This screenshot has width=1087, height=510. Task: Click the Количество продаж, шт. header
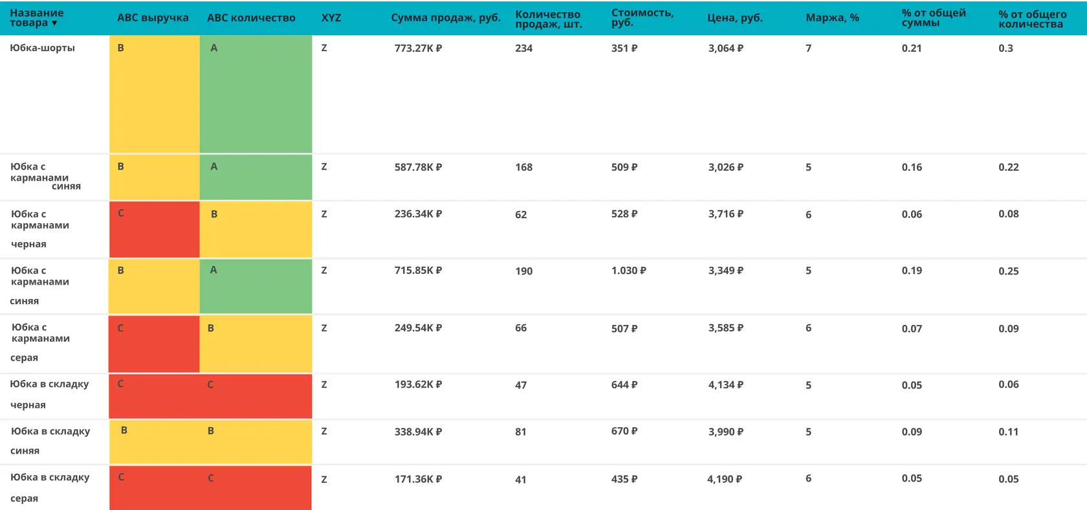(548, 19)
